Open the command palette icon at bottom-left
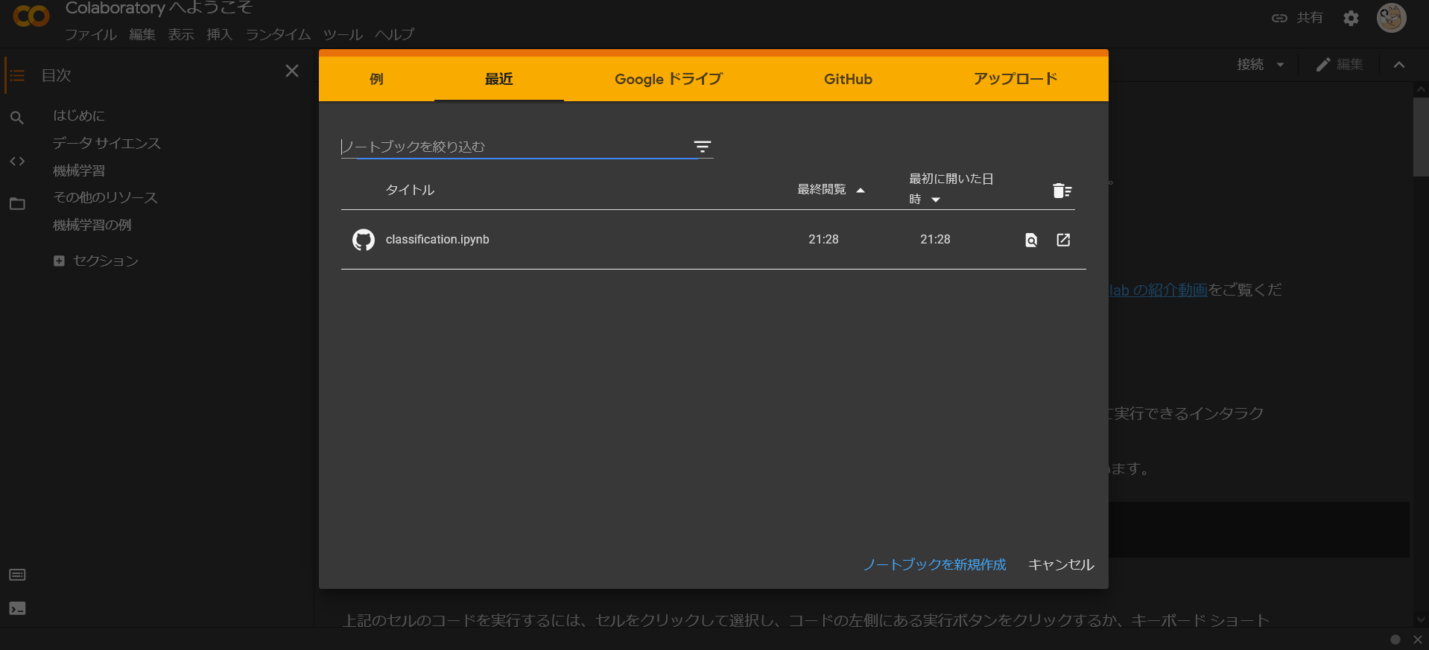 point(17,575)
